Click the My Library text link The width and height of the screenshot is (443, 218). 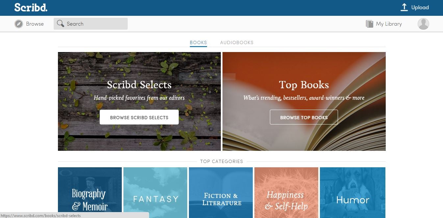[389, 24]
